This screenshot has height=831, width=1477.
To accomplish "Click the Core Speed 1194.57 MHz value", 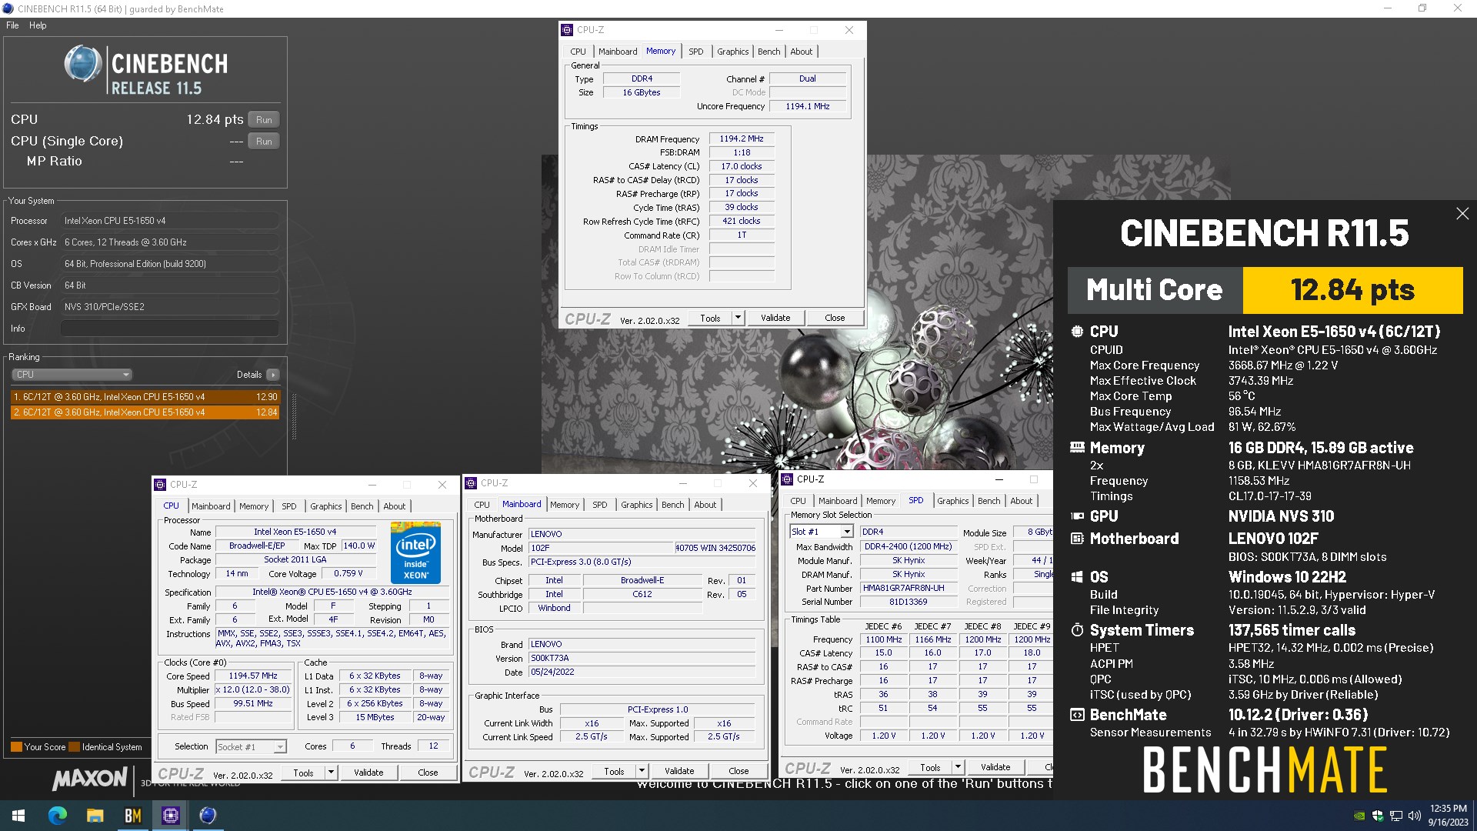I will pyautogui.click(x=253, y=676).
